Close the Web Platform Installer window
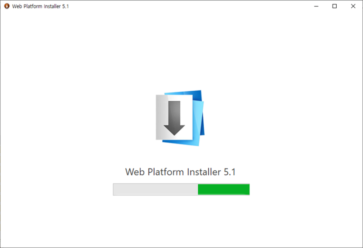This screenshot has height=248, width=363. (353, 6)
